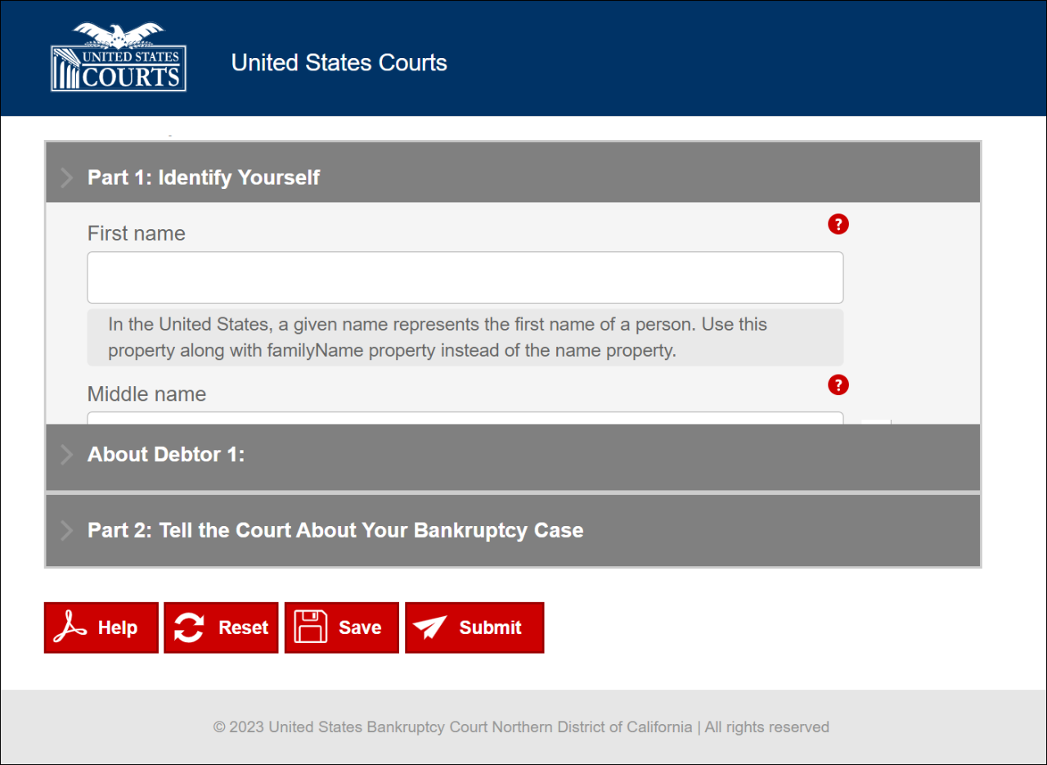Image resolution: width=1047 pixels, height=765 pixels.
Task: Click inside the First name input field
Action: pos(465,277)
